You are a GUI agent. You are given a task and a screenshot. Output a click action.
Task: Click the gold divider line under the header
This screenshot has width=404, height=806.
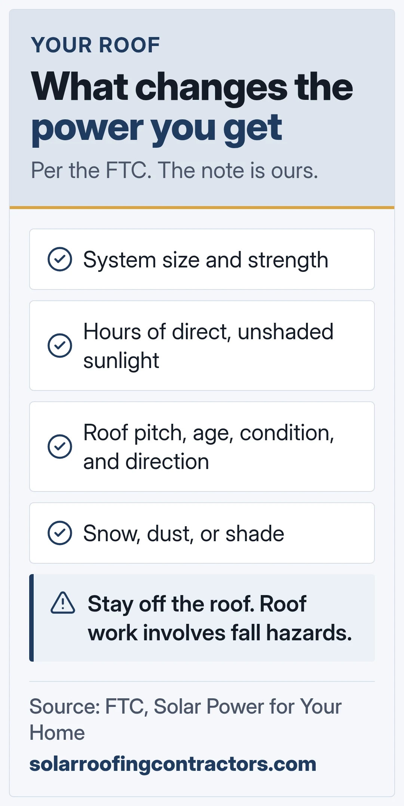(x=202, y=208)
